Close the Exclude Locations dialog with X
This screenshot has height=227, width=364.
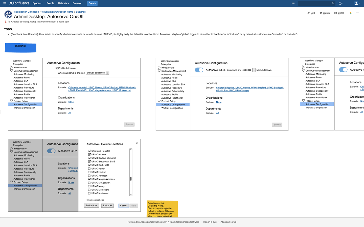[x=137, y=143]
